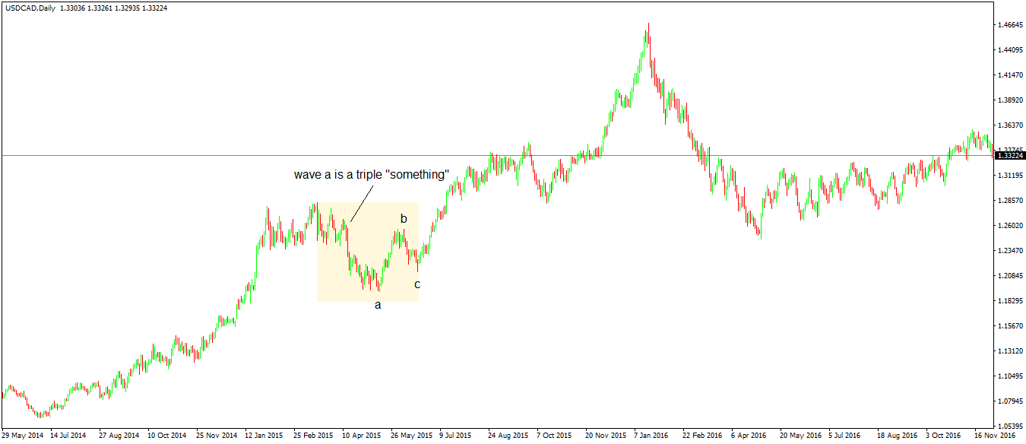The image size is (1026, 444).
Task: Click the 10 Apr 2015 date label
Action: coord(362,436)
